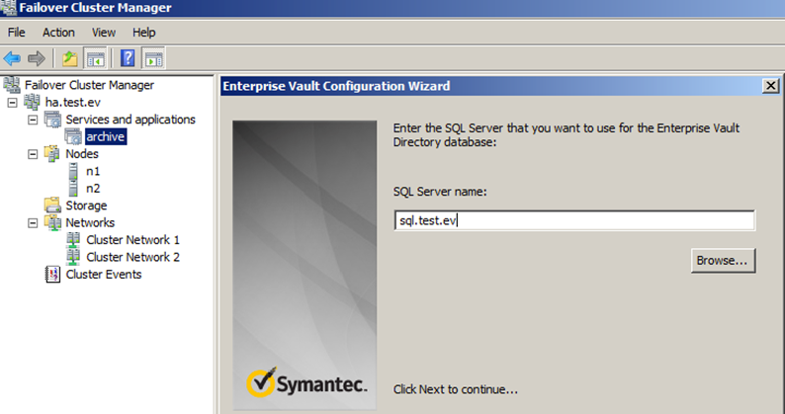
Task: Toggle the action pane toolbar icon
Action: pos(153,58)
